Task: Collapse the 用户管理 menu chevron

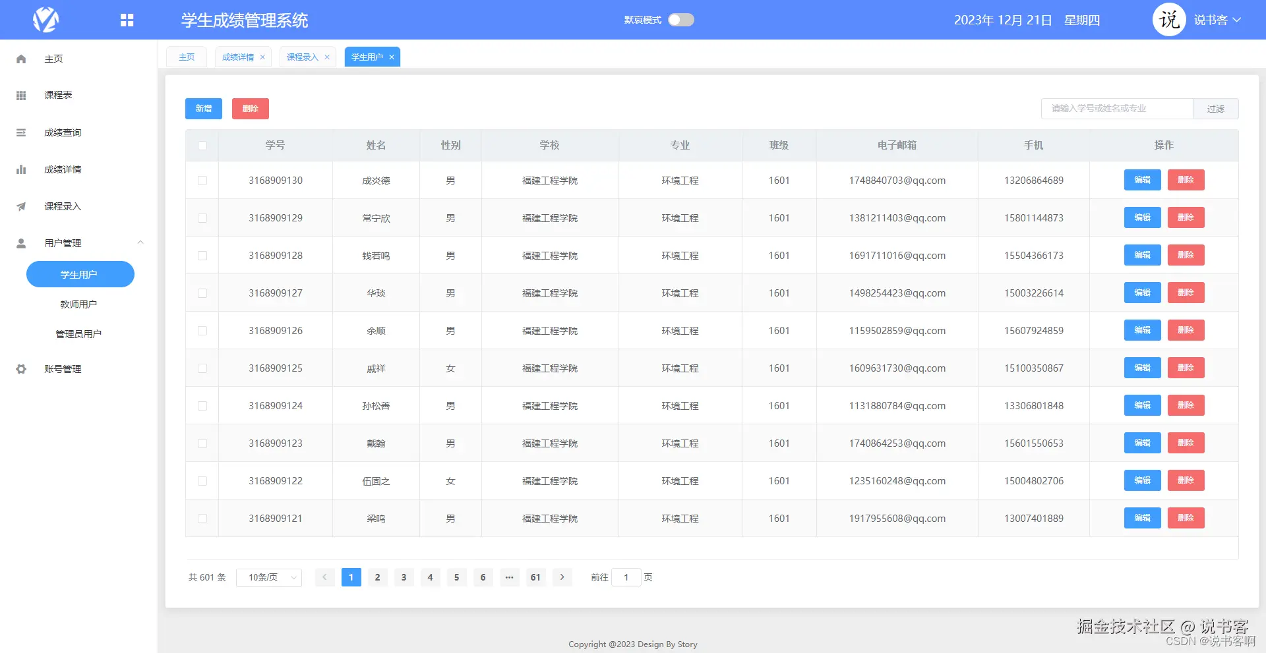Action: pyautogui.click(x=140, y=242)
